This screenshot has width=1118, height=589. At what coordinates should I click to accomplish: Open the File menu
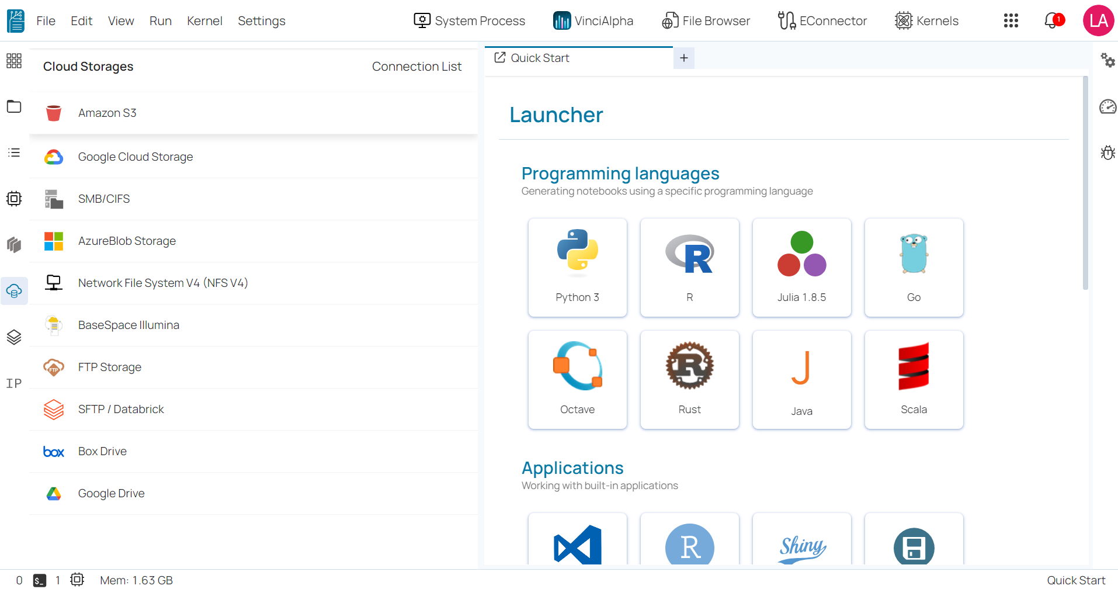46,21
